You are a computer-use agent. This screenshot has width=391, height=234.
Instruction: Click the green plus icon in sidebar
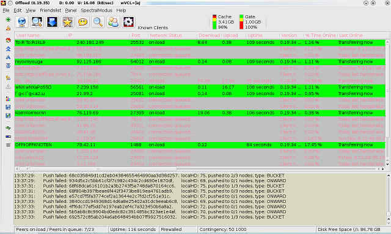pyautogui.click(x=8, y=19)
